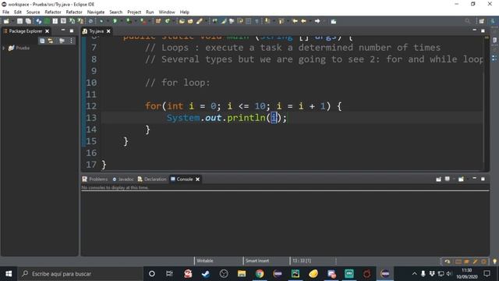The image size is (499, 281).
Task: Open the Edit menu
Action: [x=18, y=12]
